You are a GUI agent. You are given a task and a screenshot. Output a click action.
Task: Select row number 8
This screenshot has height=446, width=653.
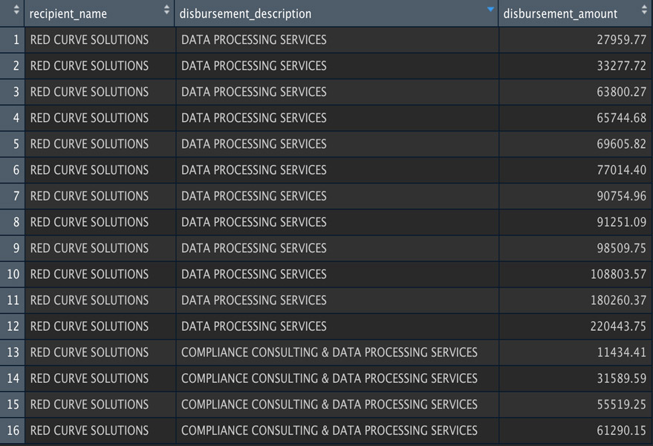(13, 222)
